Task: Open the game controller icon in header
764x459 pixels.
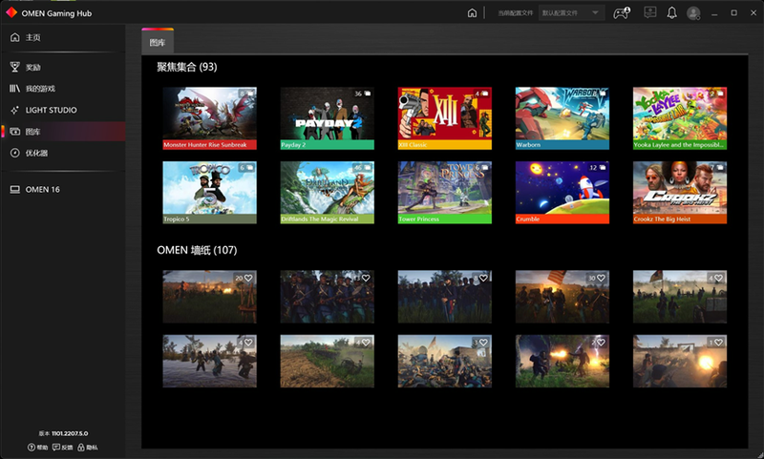Action: pyautogui.click(x=621, y=13)
